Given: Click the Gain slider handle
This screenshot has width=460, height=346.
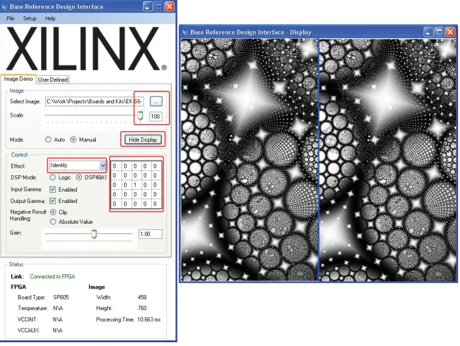Looking at the screenshot, I should 94,234.
